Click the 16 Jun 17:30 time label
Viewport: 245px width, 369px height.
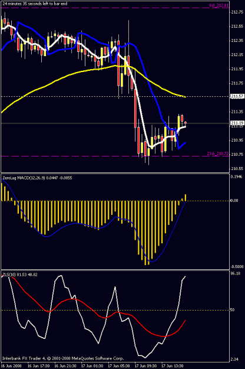38,365
